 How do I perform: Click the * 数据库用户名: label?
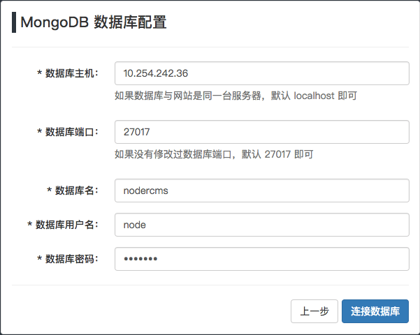tap(63, 225)
